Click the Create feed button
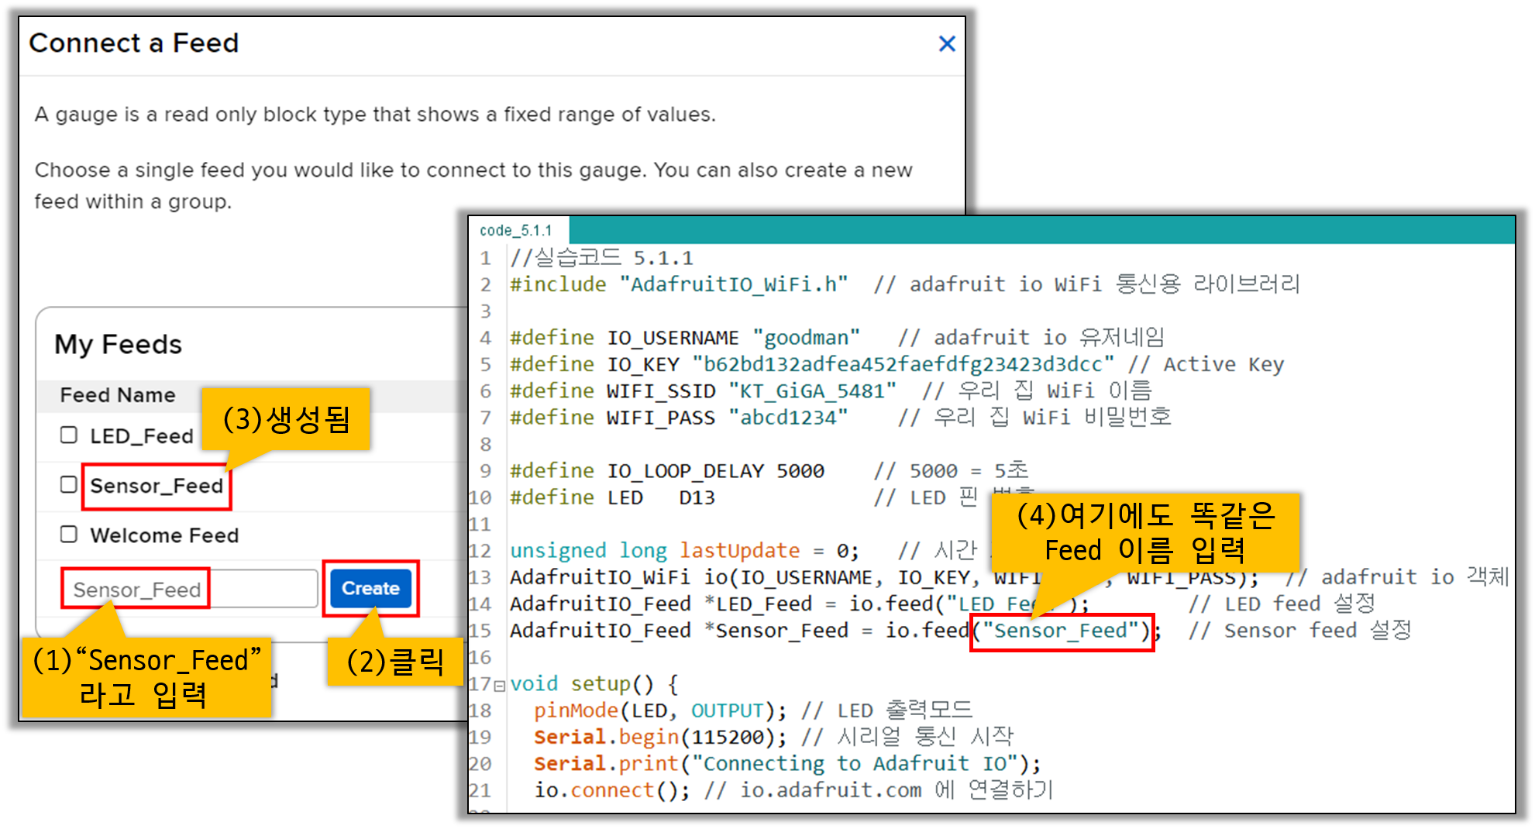 (370, 588)
